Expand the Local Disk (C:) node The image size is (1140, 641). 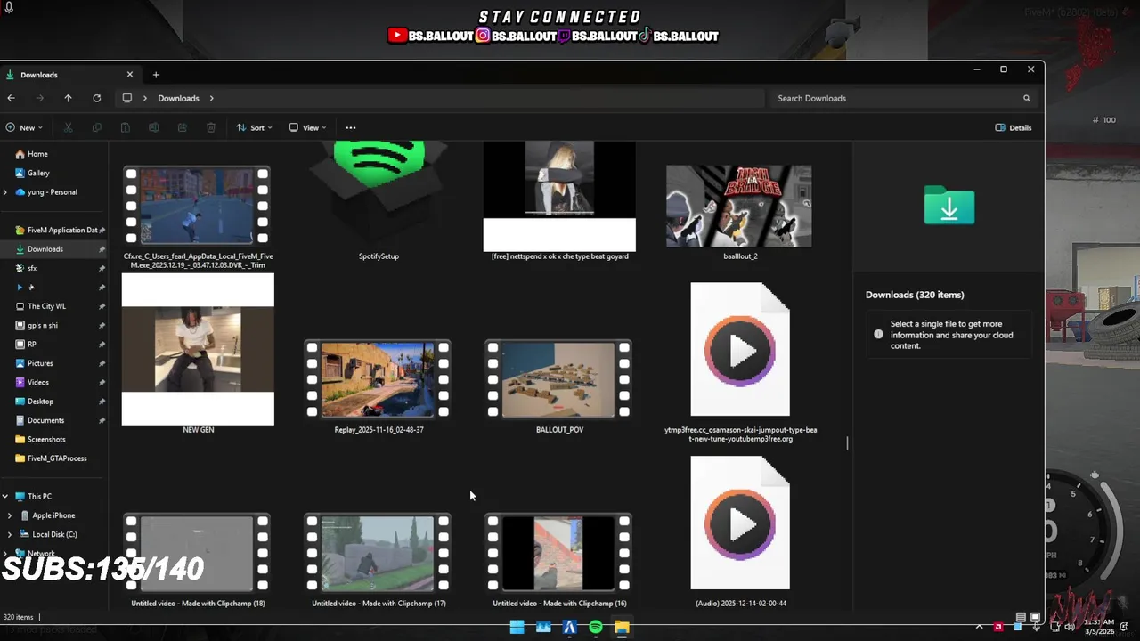click(x=10, y=534)
